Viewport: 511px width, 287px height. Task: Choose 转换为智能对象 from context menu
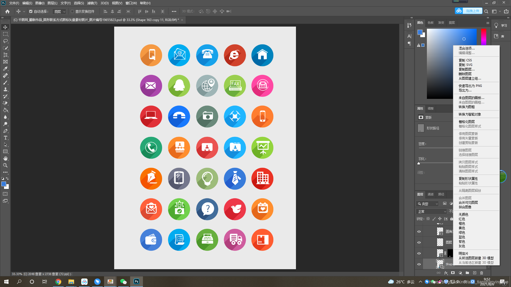tap(470, 114)
